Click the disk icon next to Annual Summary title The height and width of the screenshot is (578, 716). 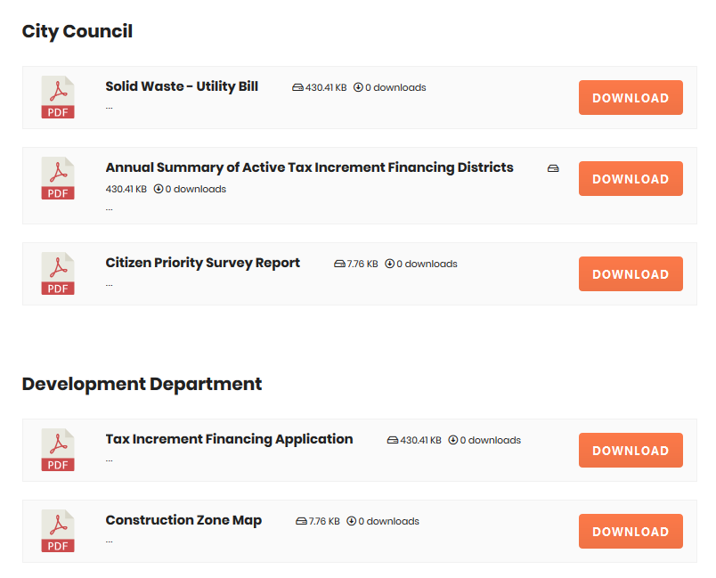coord(553,168)
